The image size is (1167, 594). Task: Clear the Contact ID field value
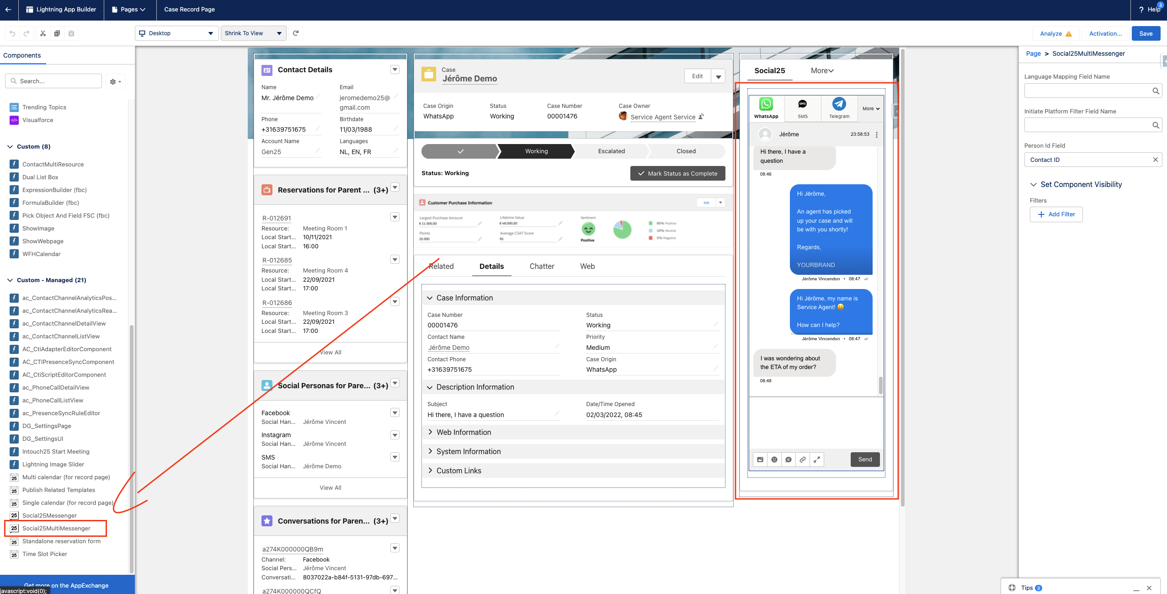pos(1155,160)
